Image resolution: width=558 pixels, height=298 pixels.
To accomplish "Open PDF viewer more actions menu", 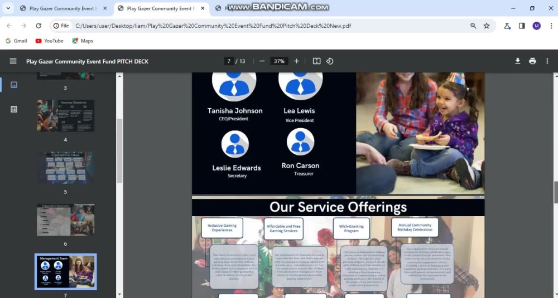I will (x=547, y=61).
